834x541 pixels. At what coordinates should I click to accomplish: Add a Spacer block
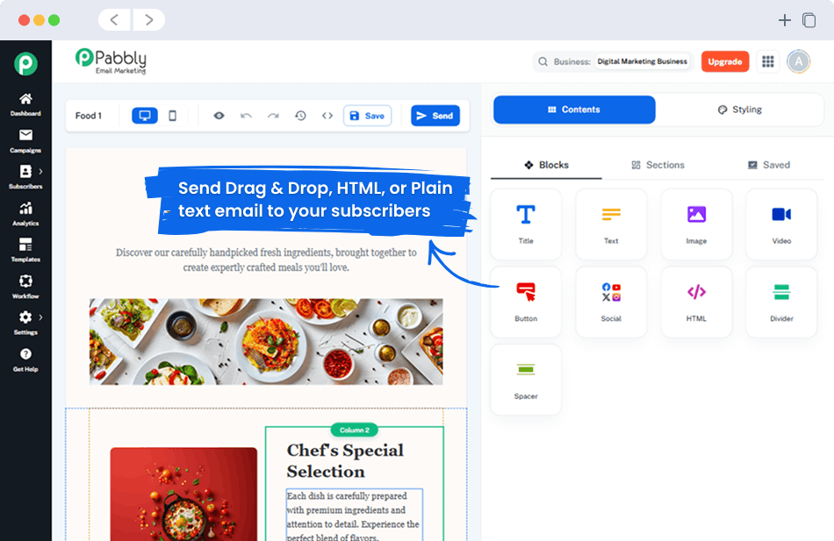(x=525, y=379)
